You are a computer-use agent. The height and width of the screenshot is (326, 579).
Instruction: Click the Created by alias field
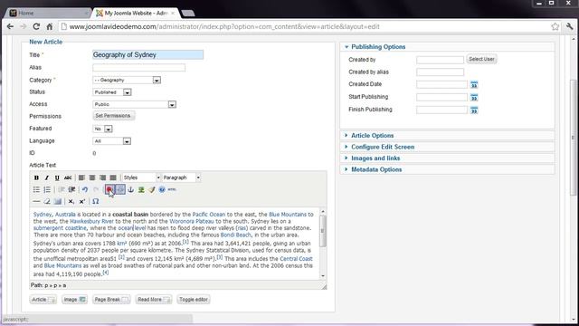coord(441,72)
